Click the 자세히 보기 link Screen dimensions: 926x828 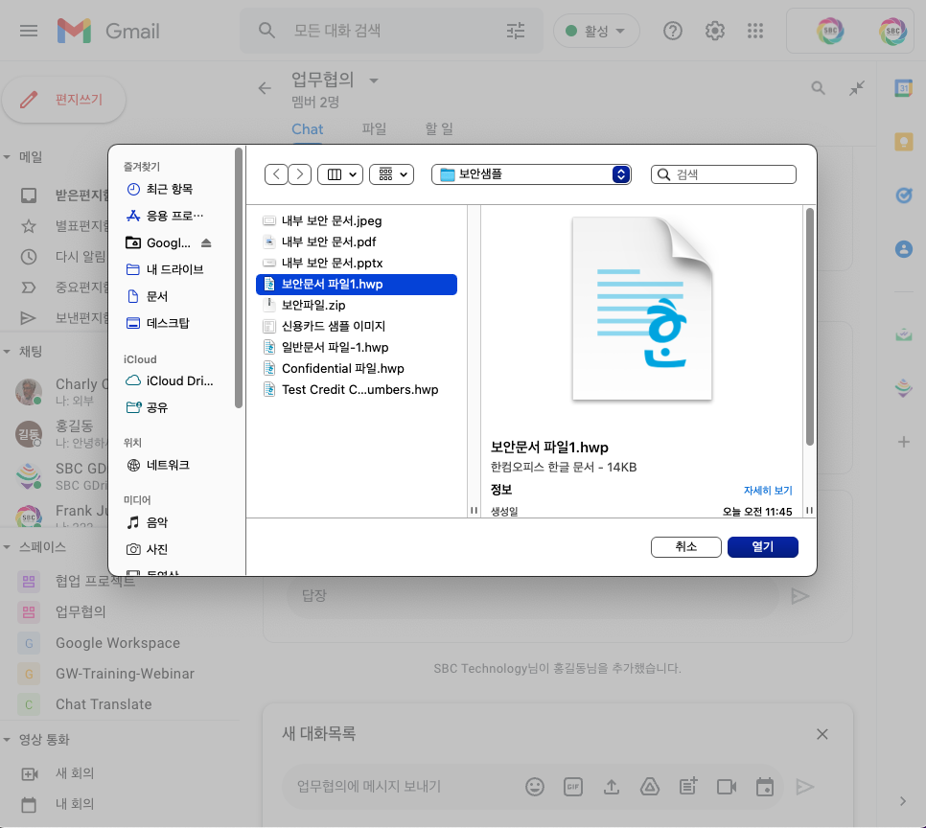click(768, 490)
